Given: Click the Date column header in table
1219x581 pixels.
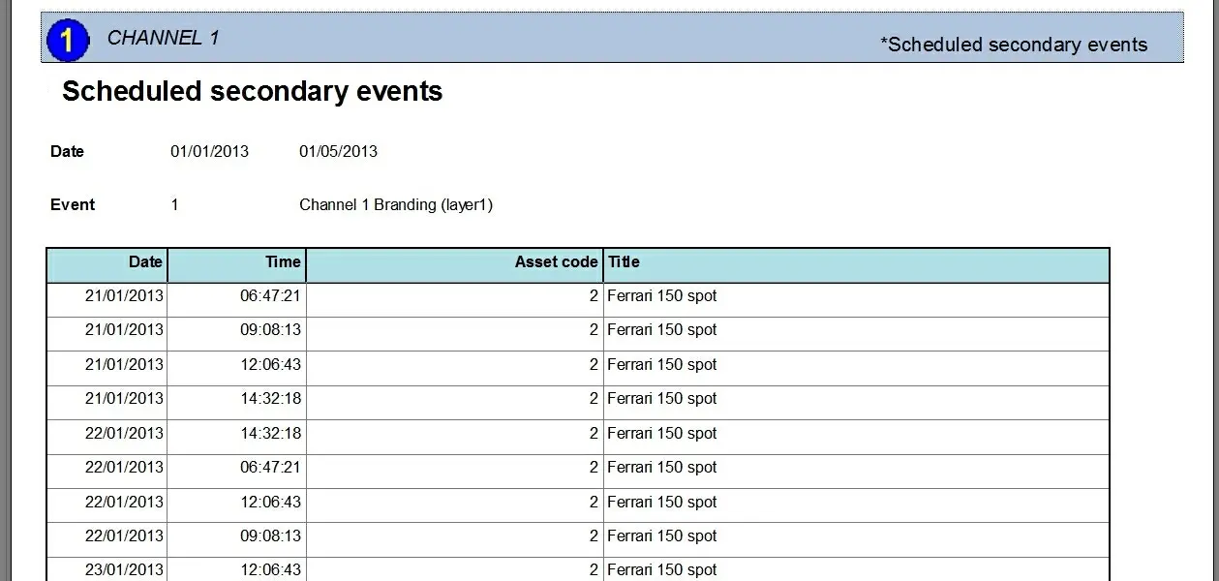Looking at the screenshot, I should (145, 261).
